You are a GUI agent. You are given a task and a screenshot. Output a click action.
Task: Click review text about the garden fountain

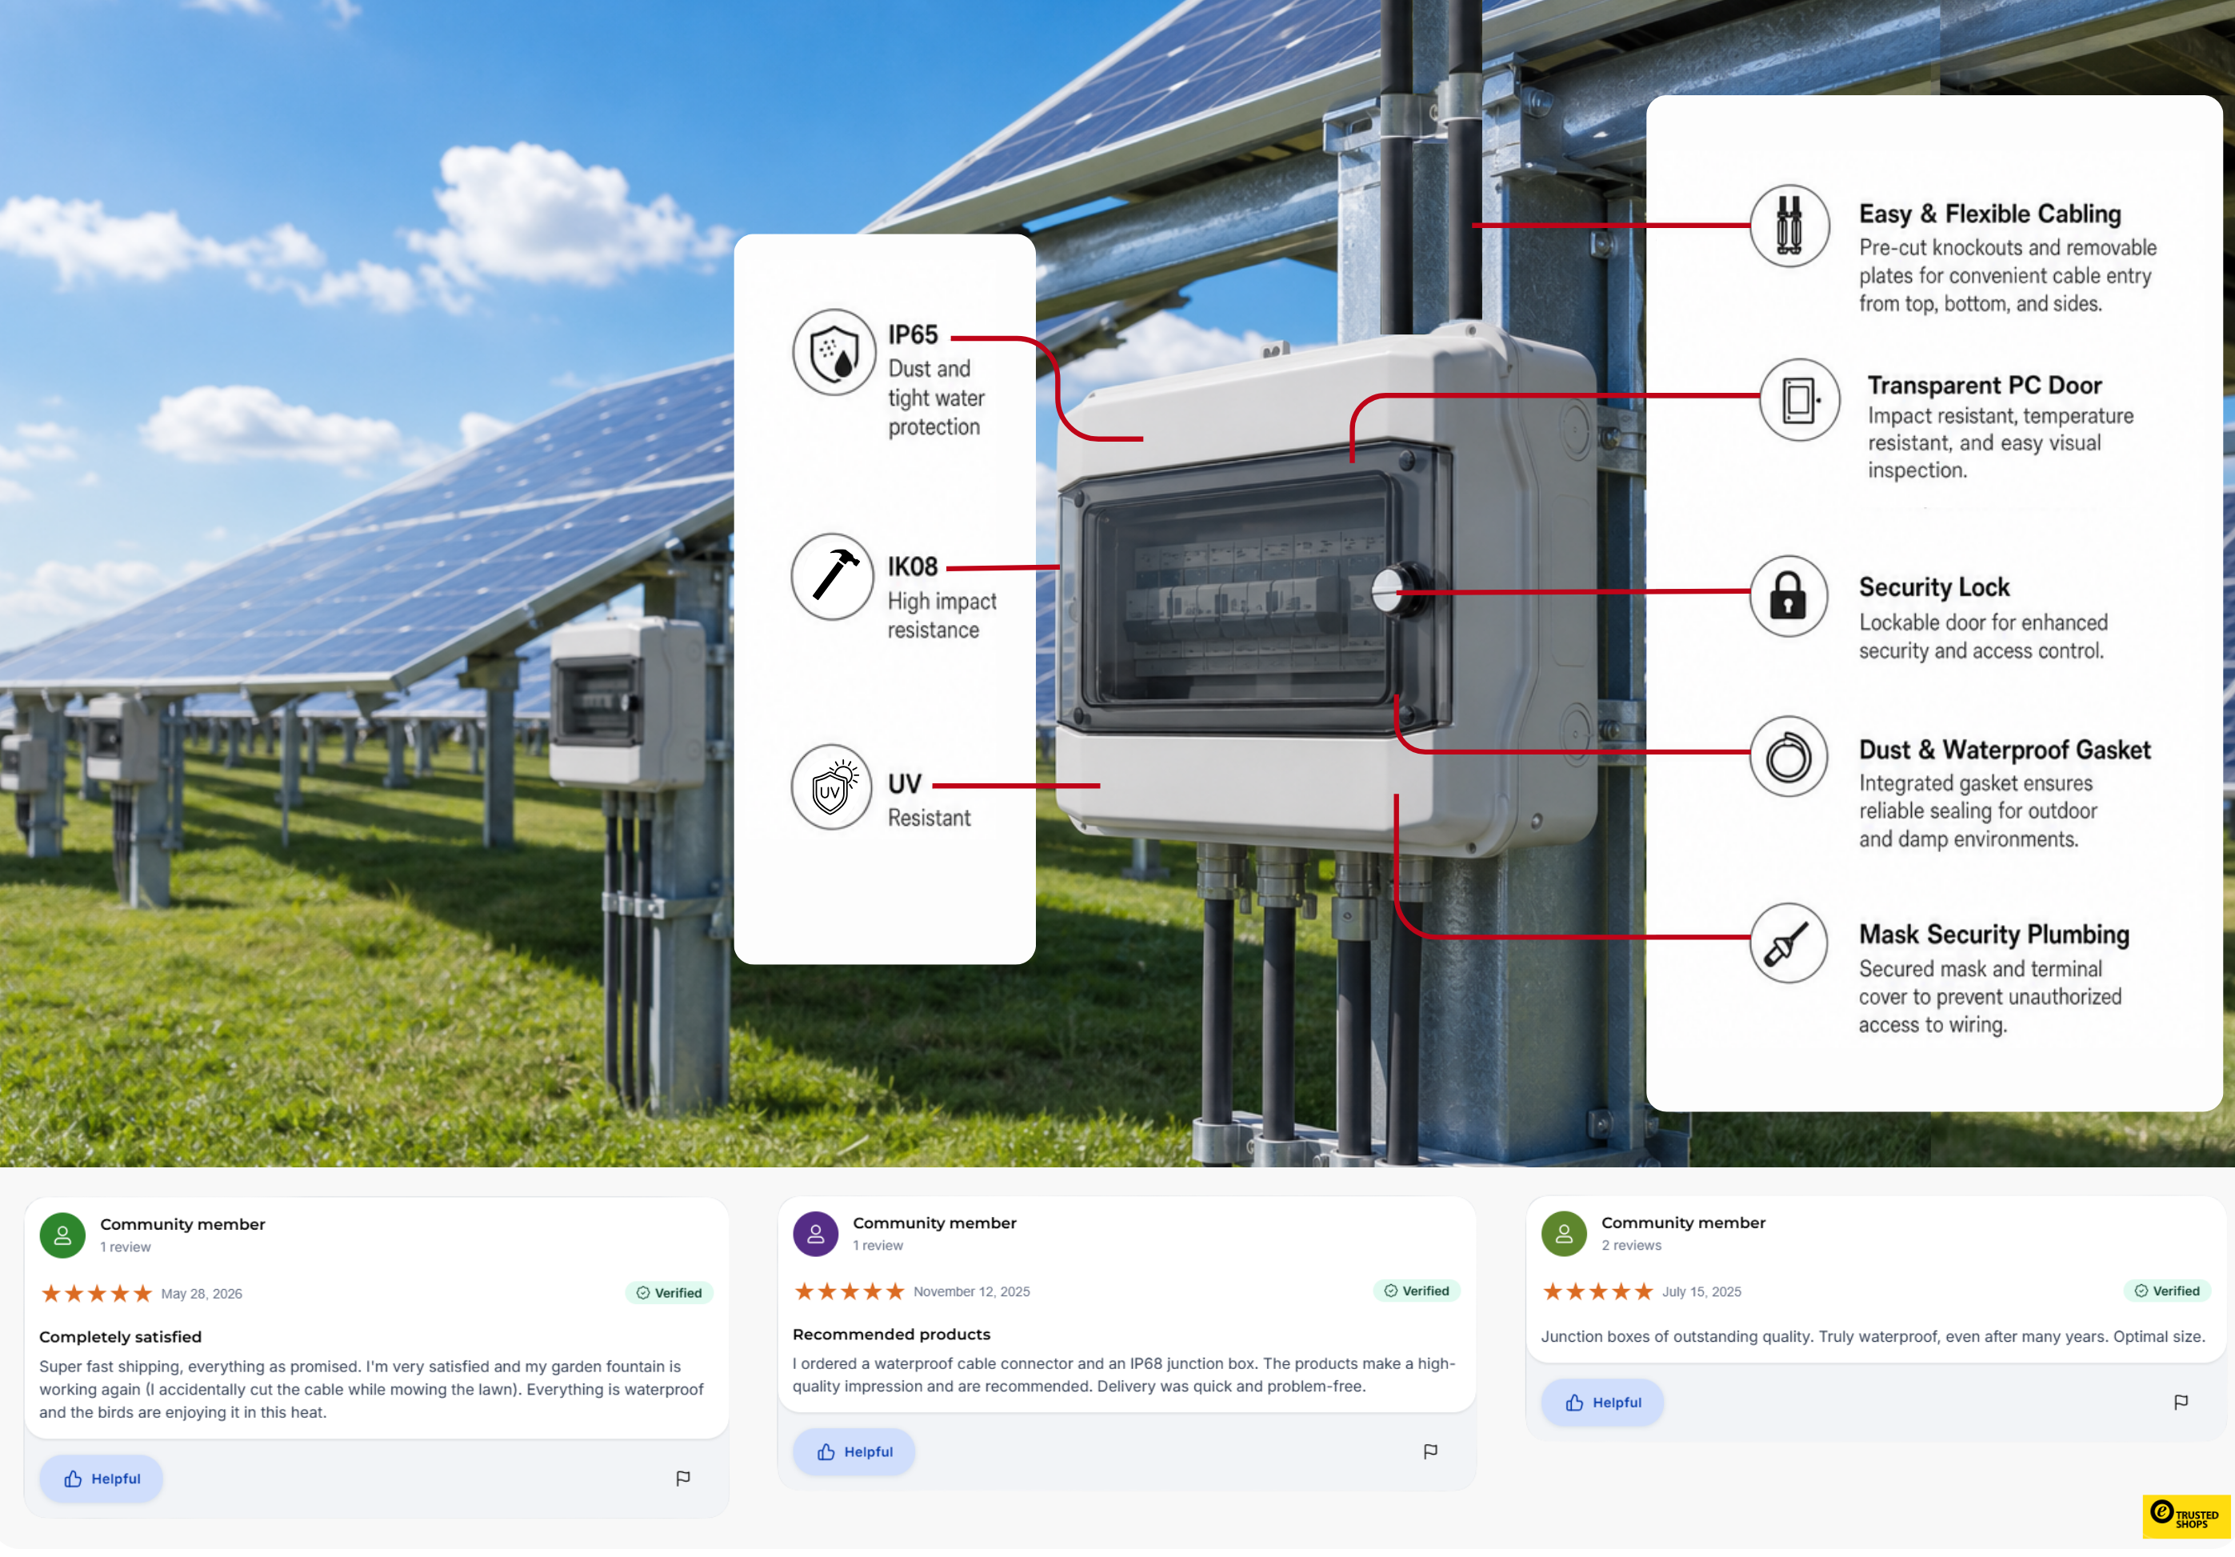click(371, 1390)
